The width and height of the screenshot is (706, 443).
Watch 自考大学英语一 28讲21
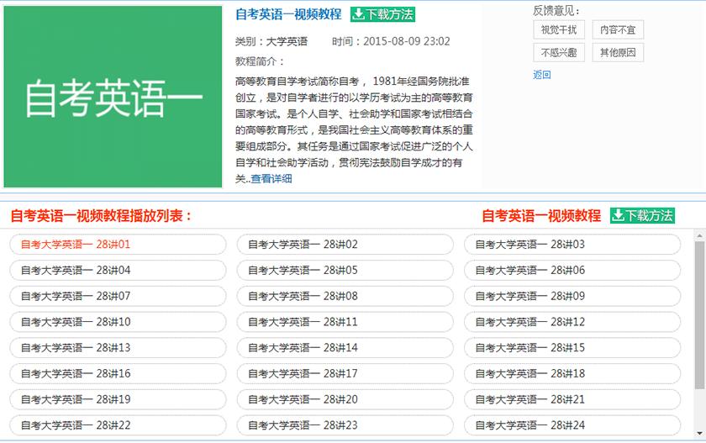point(572,399)
